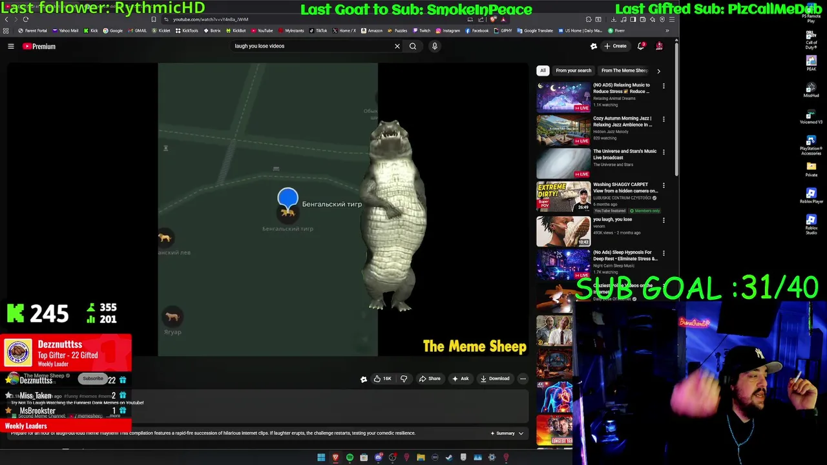Reload the page in the browser

click(26, 19)
